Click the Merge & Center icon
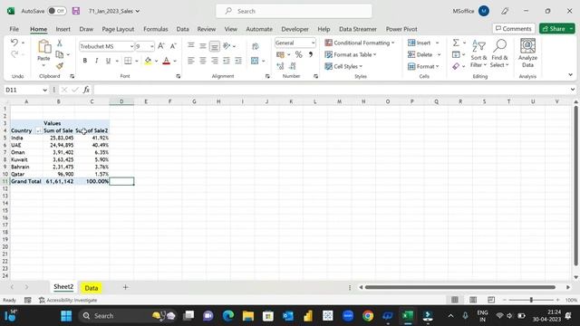 coord(255,61)
